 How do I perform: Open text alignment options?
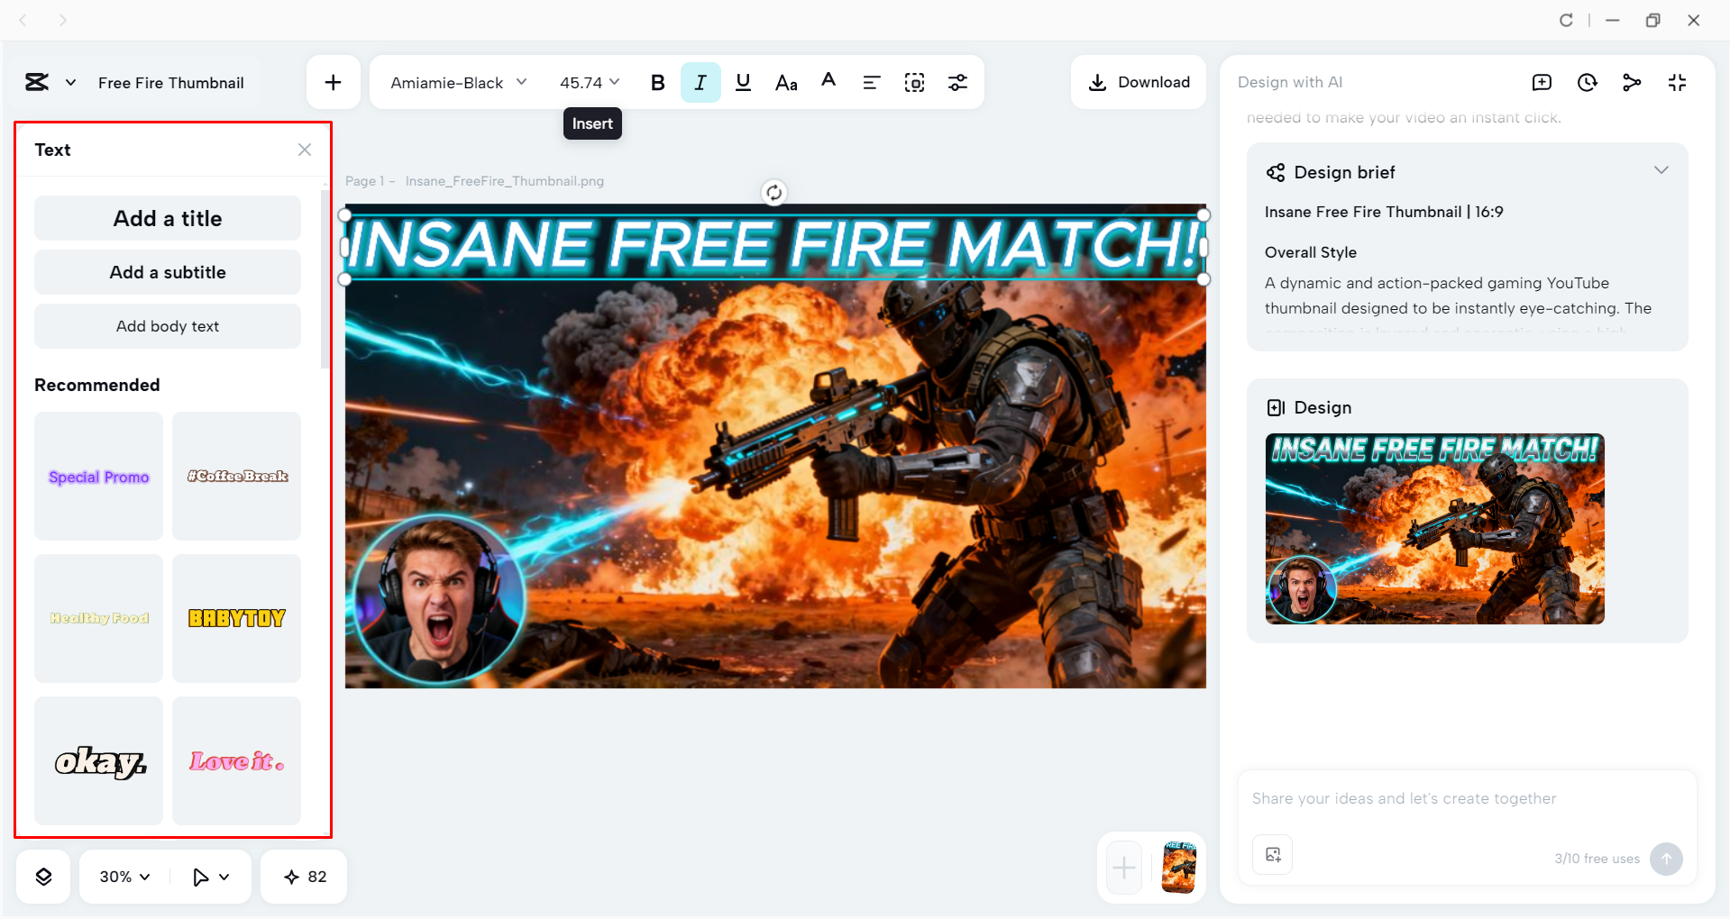871,82
